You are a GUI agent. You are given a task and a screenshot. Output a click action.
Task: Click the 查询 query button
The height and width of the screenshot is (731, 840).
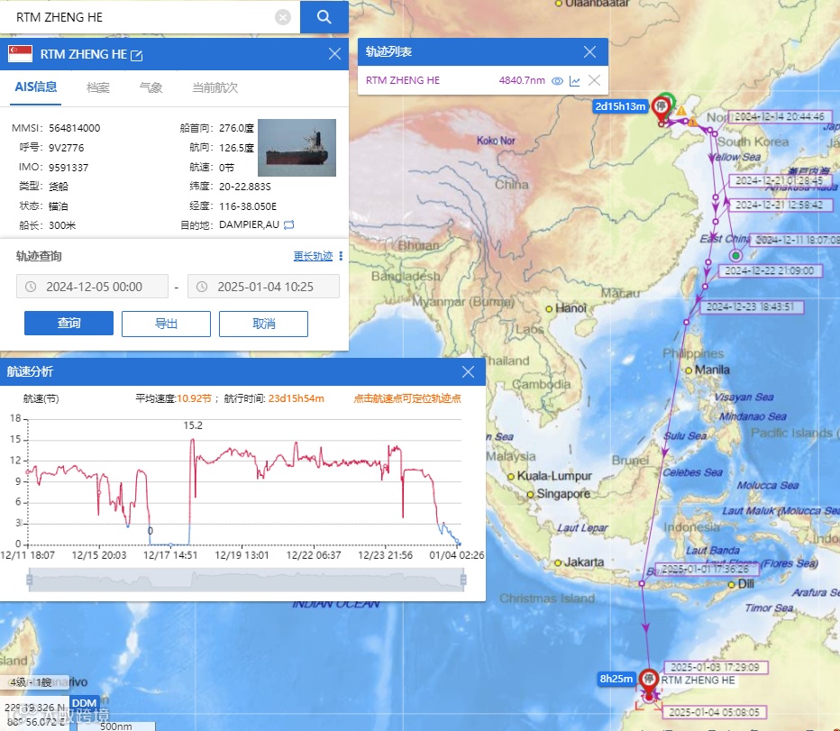(x=68, y=324)
